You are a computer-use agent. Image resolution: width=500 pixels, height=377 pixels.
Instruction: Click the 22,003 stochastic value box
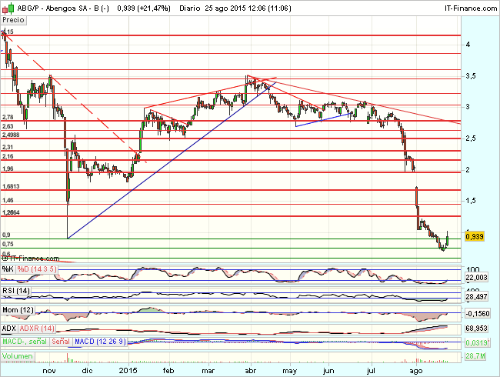(476, 278)
